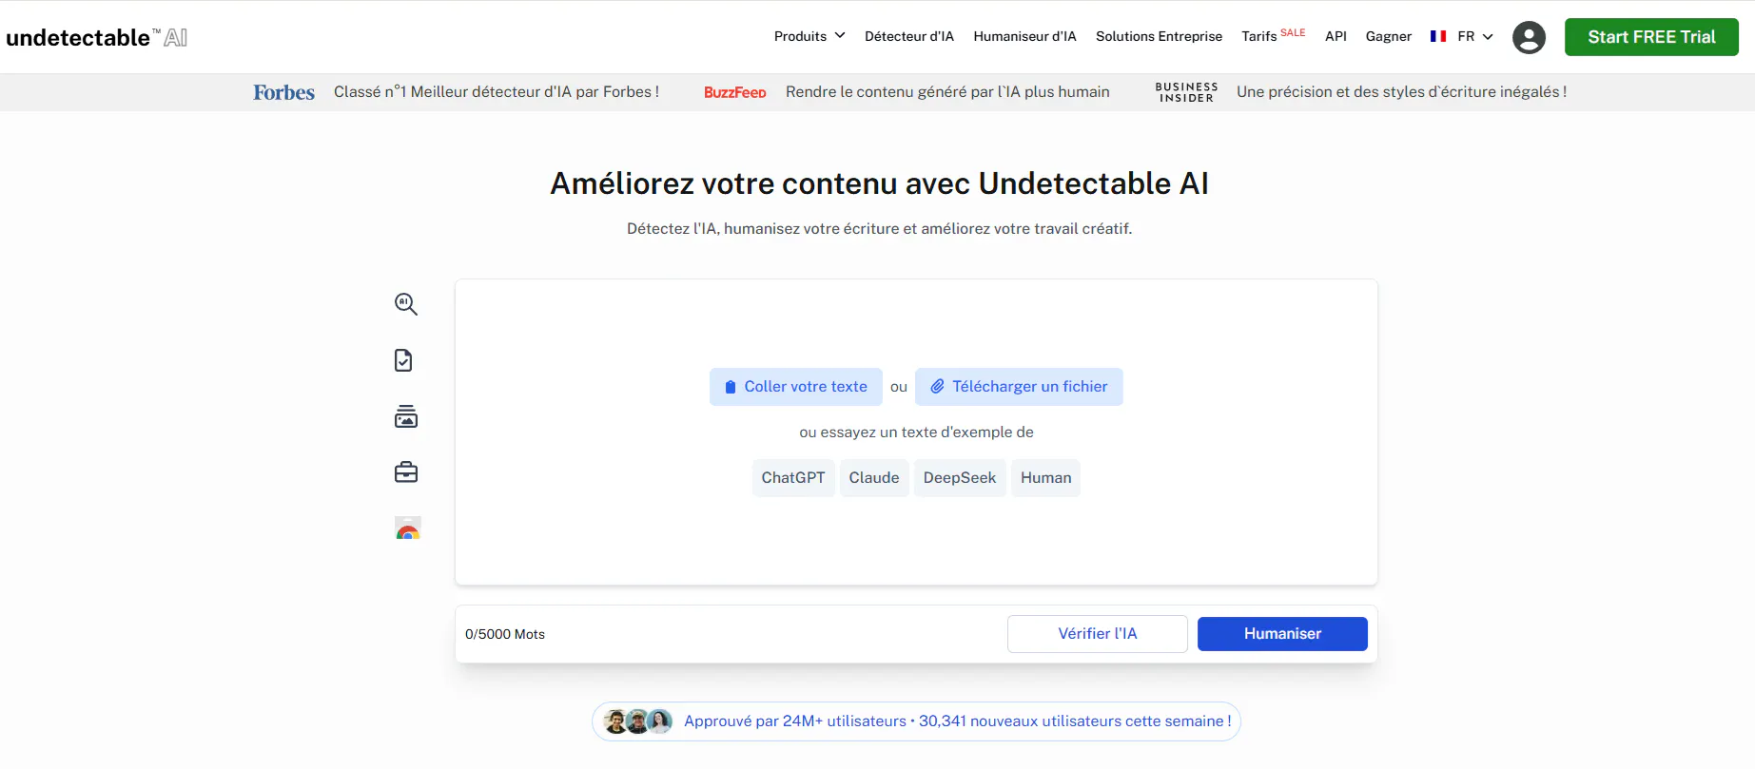
Task: Click the Classé n°1 Meilleur détecteur Forbes text
Action: (497, 92)
